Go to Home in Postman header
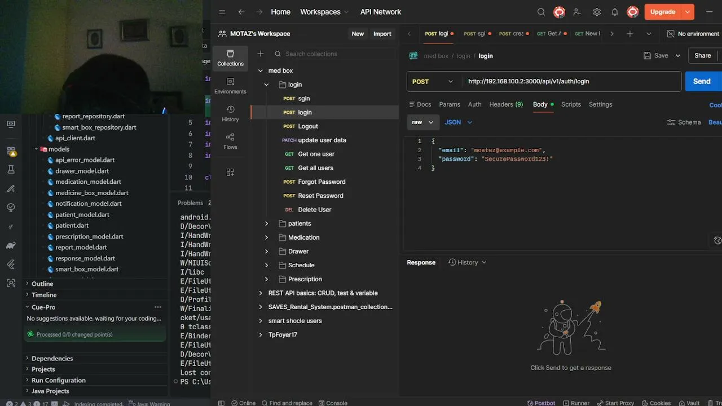 (280, 12)
